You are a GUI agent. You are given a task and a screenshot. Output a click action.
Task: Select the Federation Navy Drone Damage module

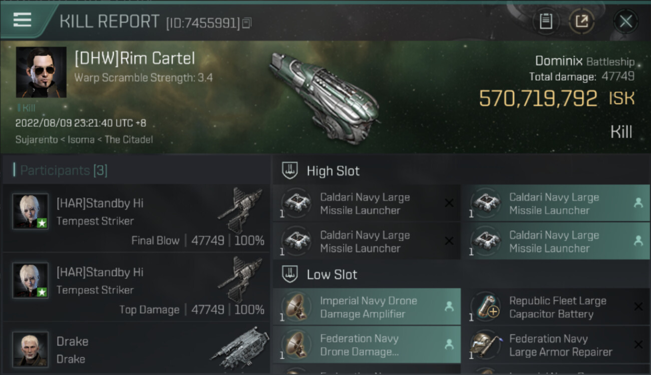point(367,345)
